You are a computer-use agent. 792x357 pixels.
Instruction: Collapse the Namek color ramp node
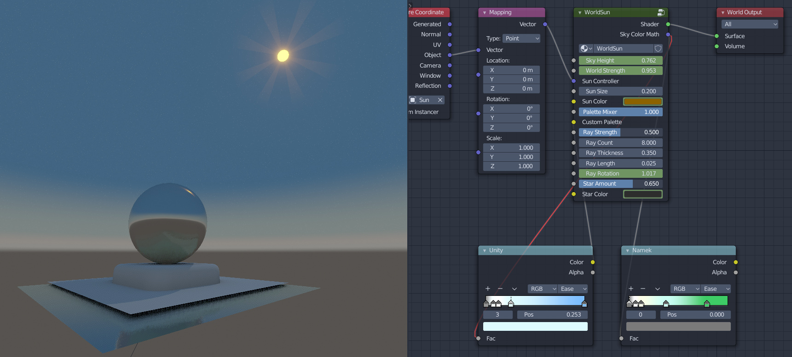[628, 250]
